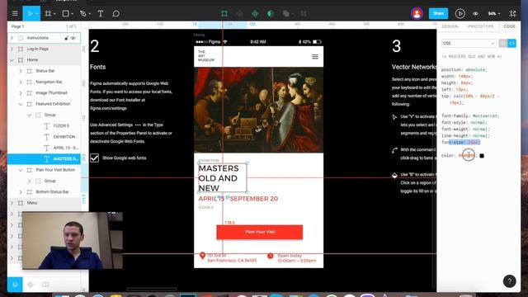Image resolution: width=528 pixels, height=297 pixels.
Task: Select the Comment tool
Action: click(x=116, y=13)
